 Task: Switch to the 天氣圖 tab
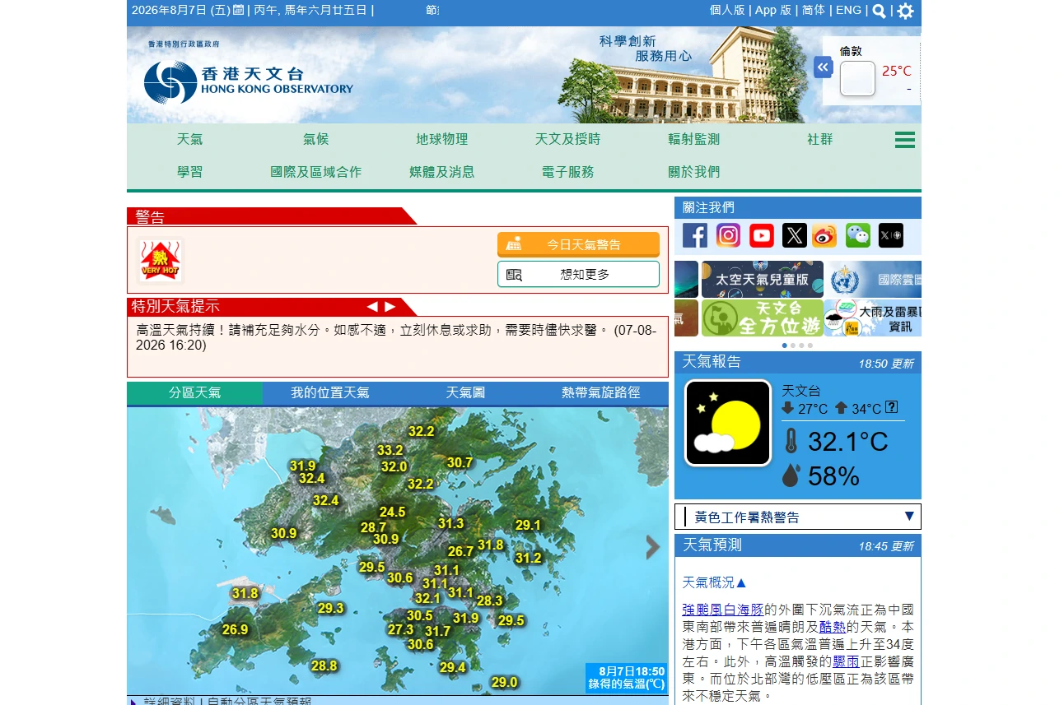(465, 393)
